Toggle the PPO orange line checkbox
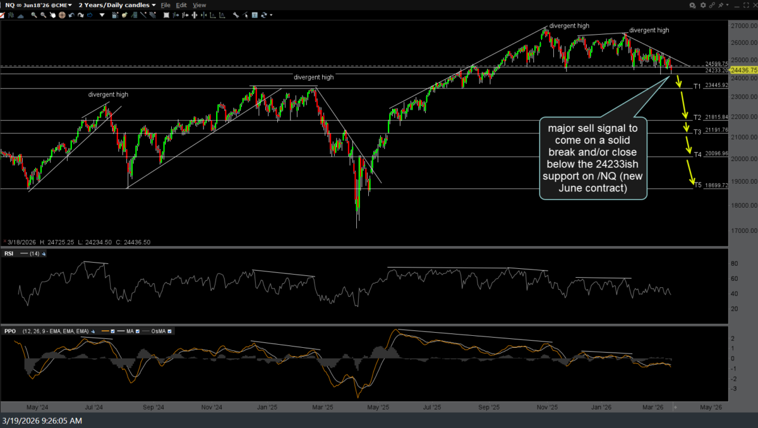 click(112, 331)
